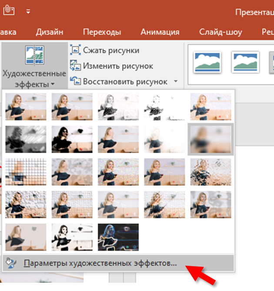Screen dimensions: 274x291
Task: Apply the first picture style with white frame
Action: [x=207, y=62]
